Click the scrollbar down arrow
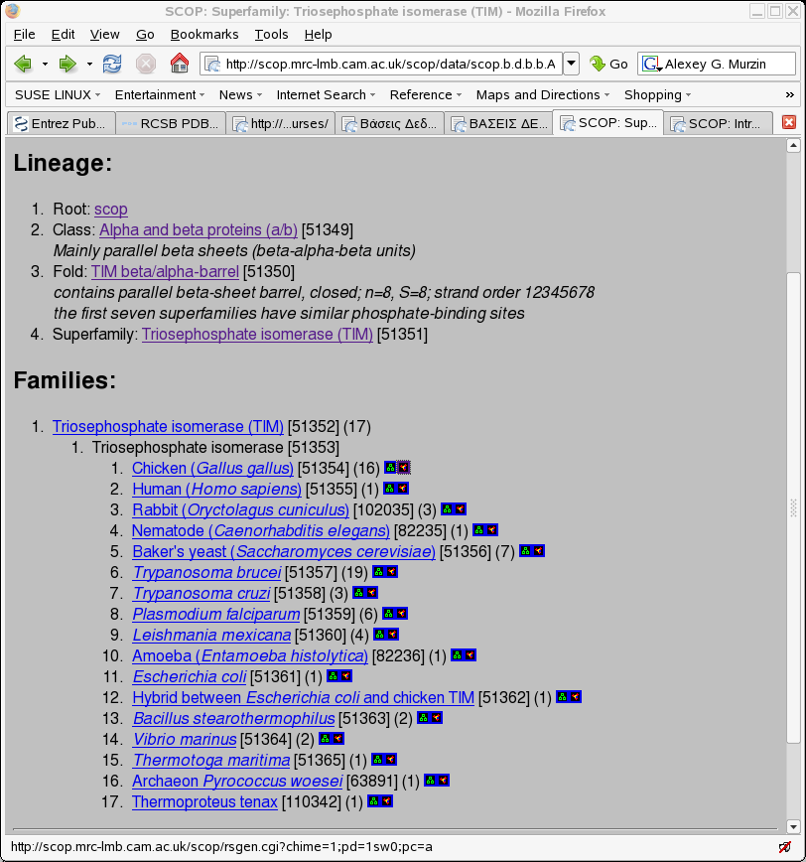This screenshot has height=862, width=806. point(793,826)
